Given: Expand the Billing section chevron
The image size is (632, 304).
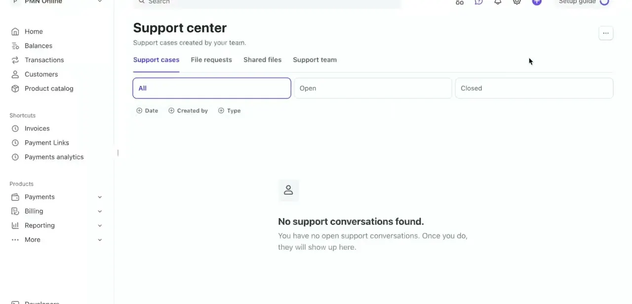Looking at the screenshot, I should 100,211.
